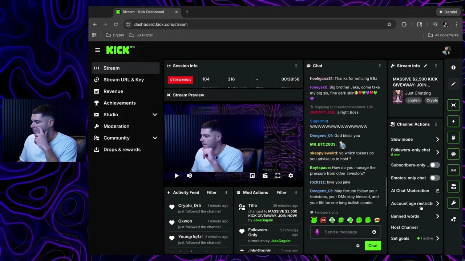The image size is (465, 261).
Task: Go to Stream in the sidebar
Action: (126, 68)
